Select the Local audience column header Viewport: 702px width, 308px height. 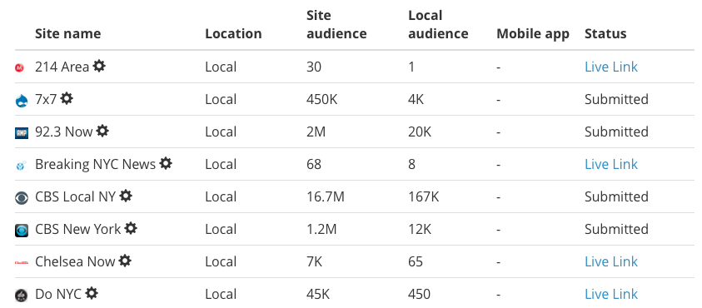click(x=438, y=25)
